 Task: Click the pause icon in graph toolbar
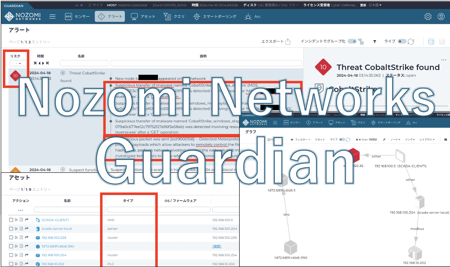click(x=445, y=139)
